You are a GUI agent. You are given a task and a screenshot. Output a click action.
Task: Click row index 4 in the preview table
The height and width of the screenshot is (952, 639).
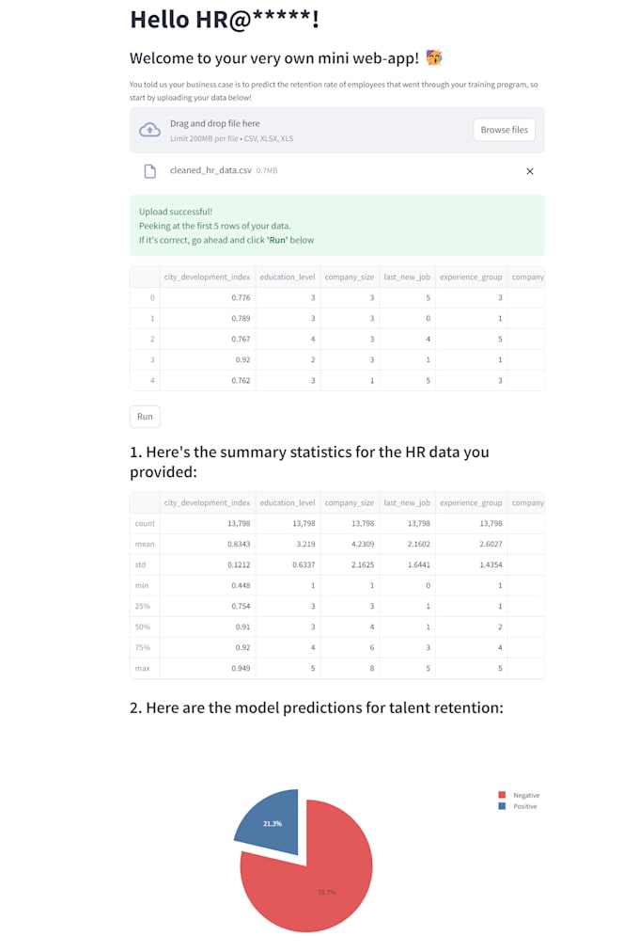pyautogui.click(x=151, y=380)
